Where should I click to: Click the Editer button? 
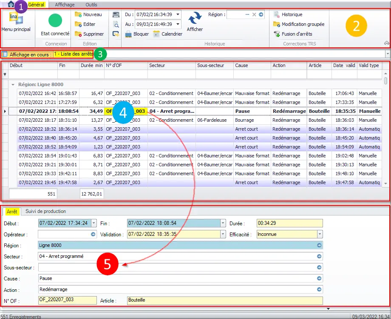pyautogui.click(x=88, y=24)
